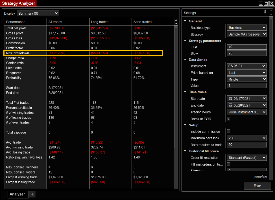Click the All trades column header

pos(68,22)
